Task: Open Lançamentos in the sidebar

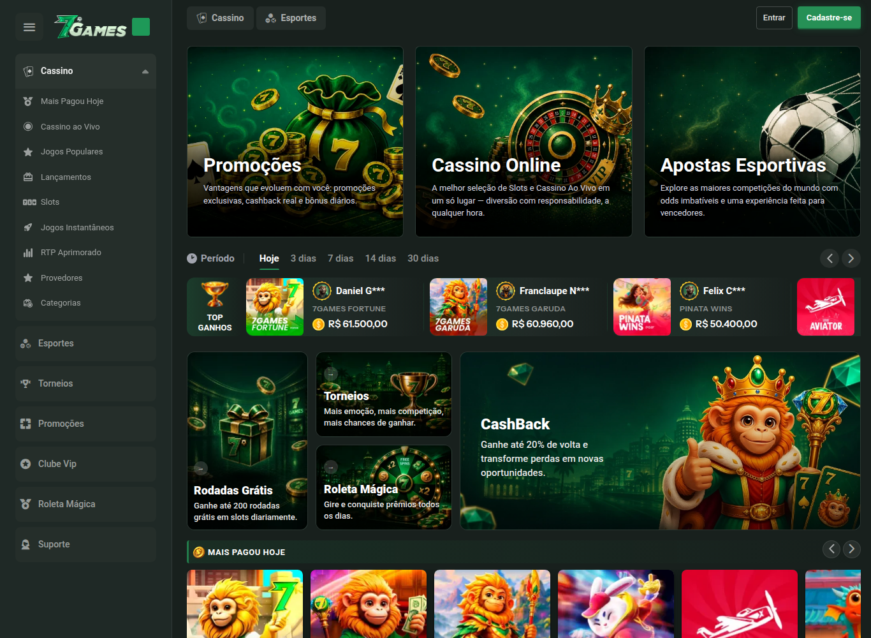Action: 85,177
